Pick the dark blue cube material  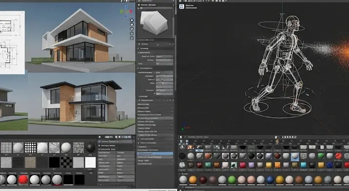pos(330,165)
